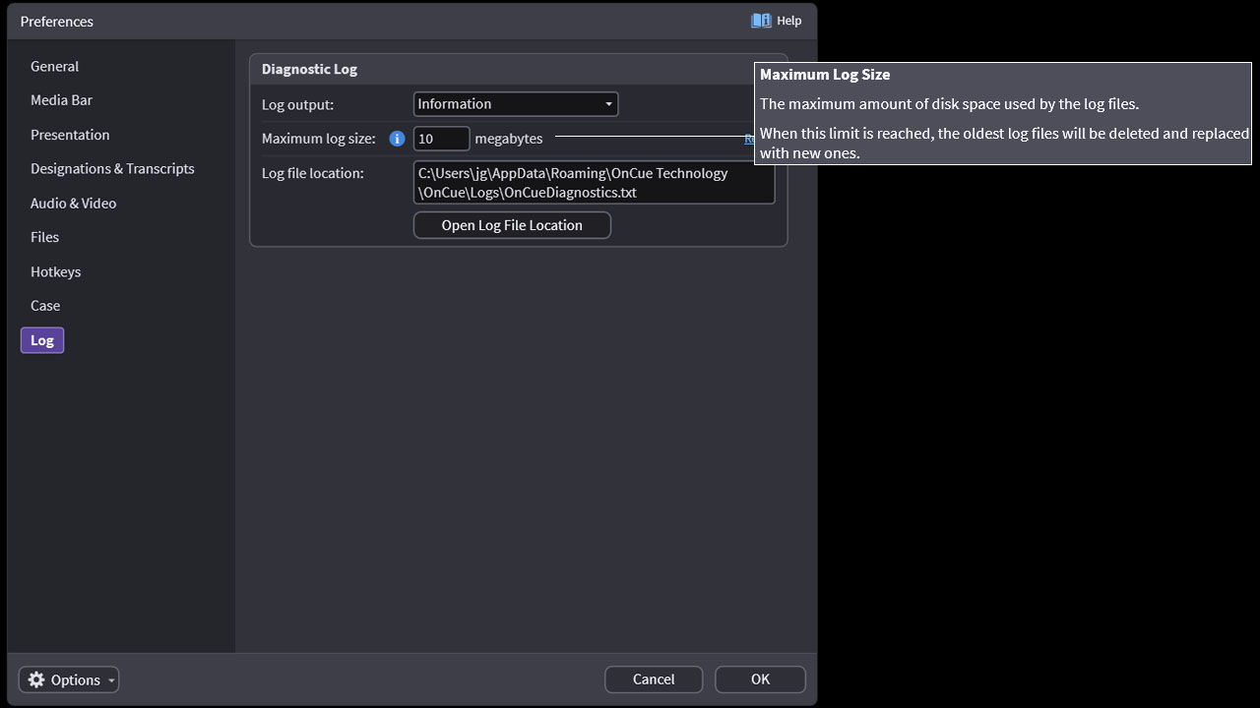
Task: Open Help via the book icon
Action: coord(761,21)
